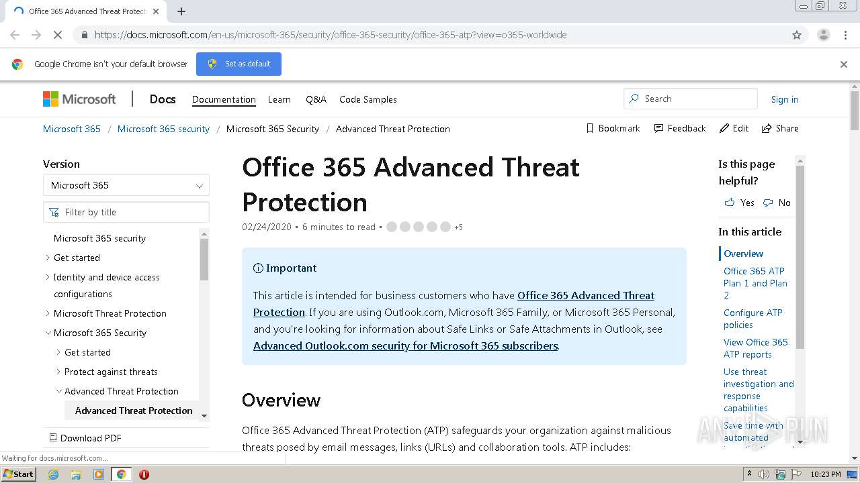The image size is (860, 483).
Task: Jump to Office 365 ATP Plan 1 and Plan 2
Action: coord(755,283)
